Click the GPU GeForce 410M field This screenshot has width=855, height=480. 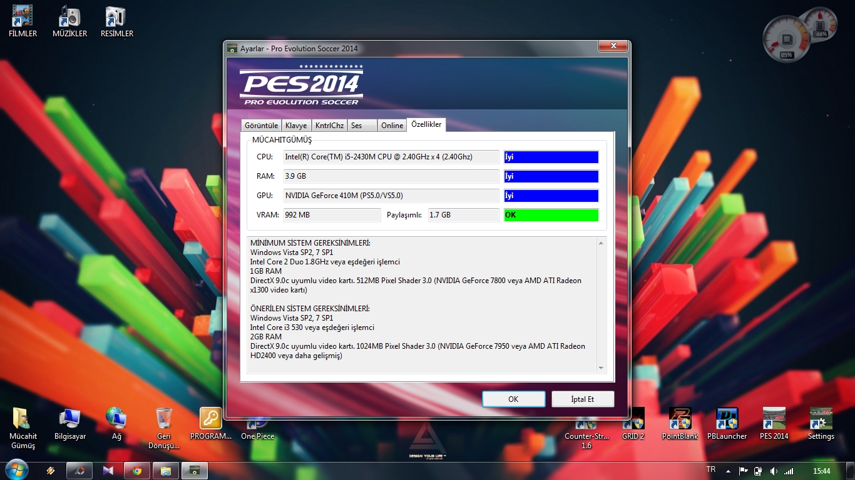[x=391, y=196]
